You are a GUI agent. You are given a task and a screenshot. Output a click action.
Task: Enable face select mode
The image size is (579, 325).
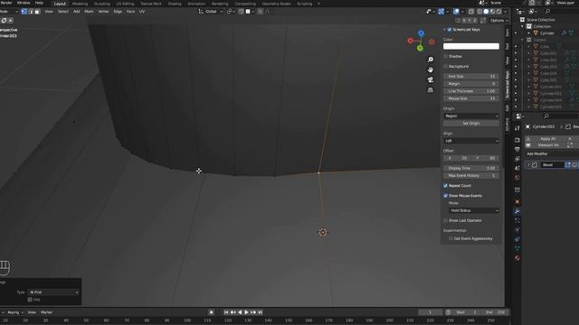(37, 12)
